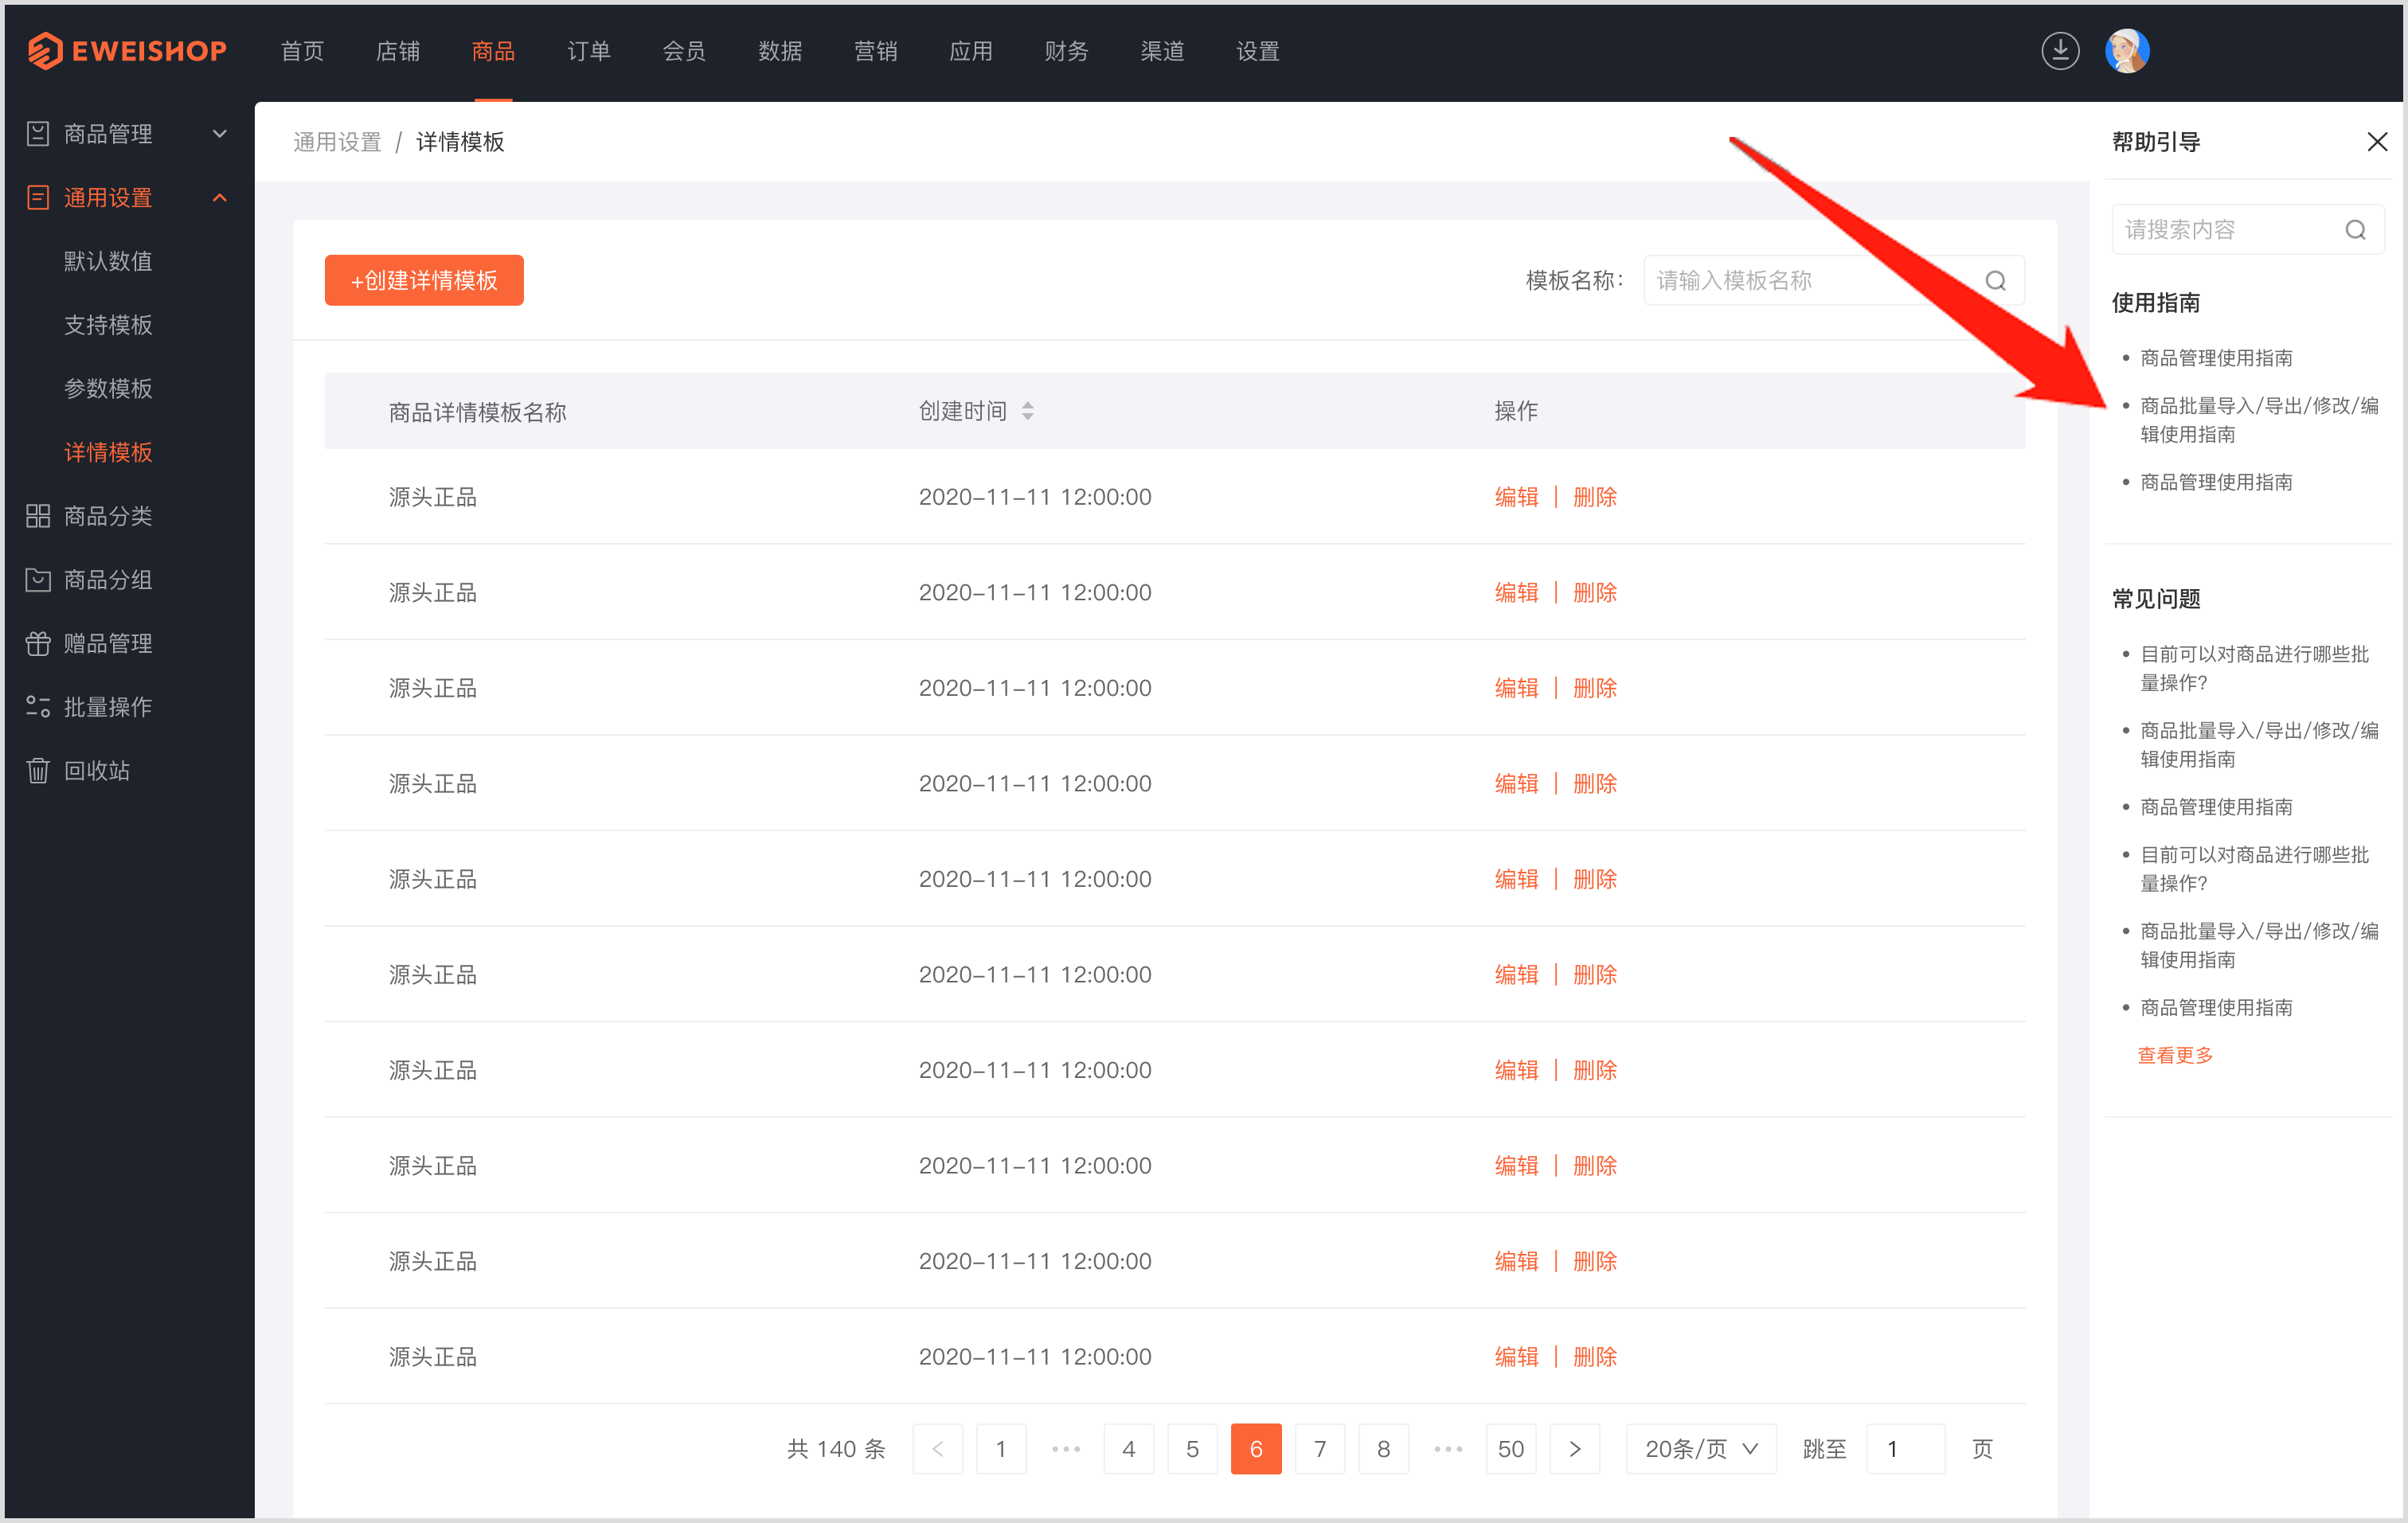This screenshot has height=1523, width=2408.
Task: Select 参数模板 in the sidebar
Action: (x=108, y=389)
